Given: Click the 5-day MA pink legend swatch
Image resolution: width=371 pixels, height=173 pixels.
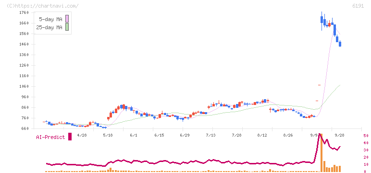Looking at the screenshot, I should 67,19.
